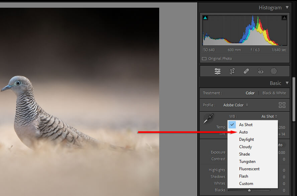Choose Auto from the WB menu
Viewport: 297px width, 196px height.
click(x=243, y=132)
